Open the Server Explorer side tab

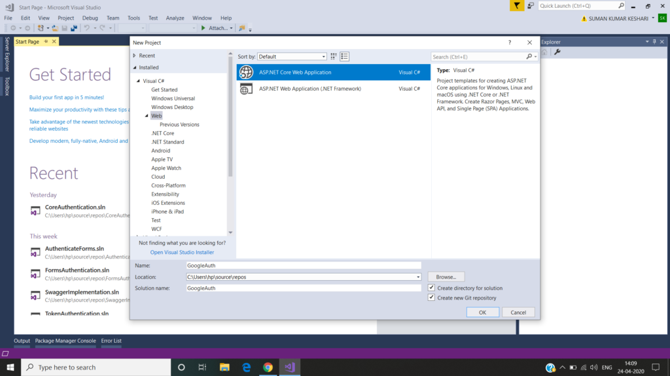coord(7,54)
